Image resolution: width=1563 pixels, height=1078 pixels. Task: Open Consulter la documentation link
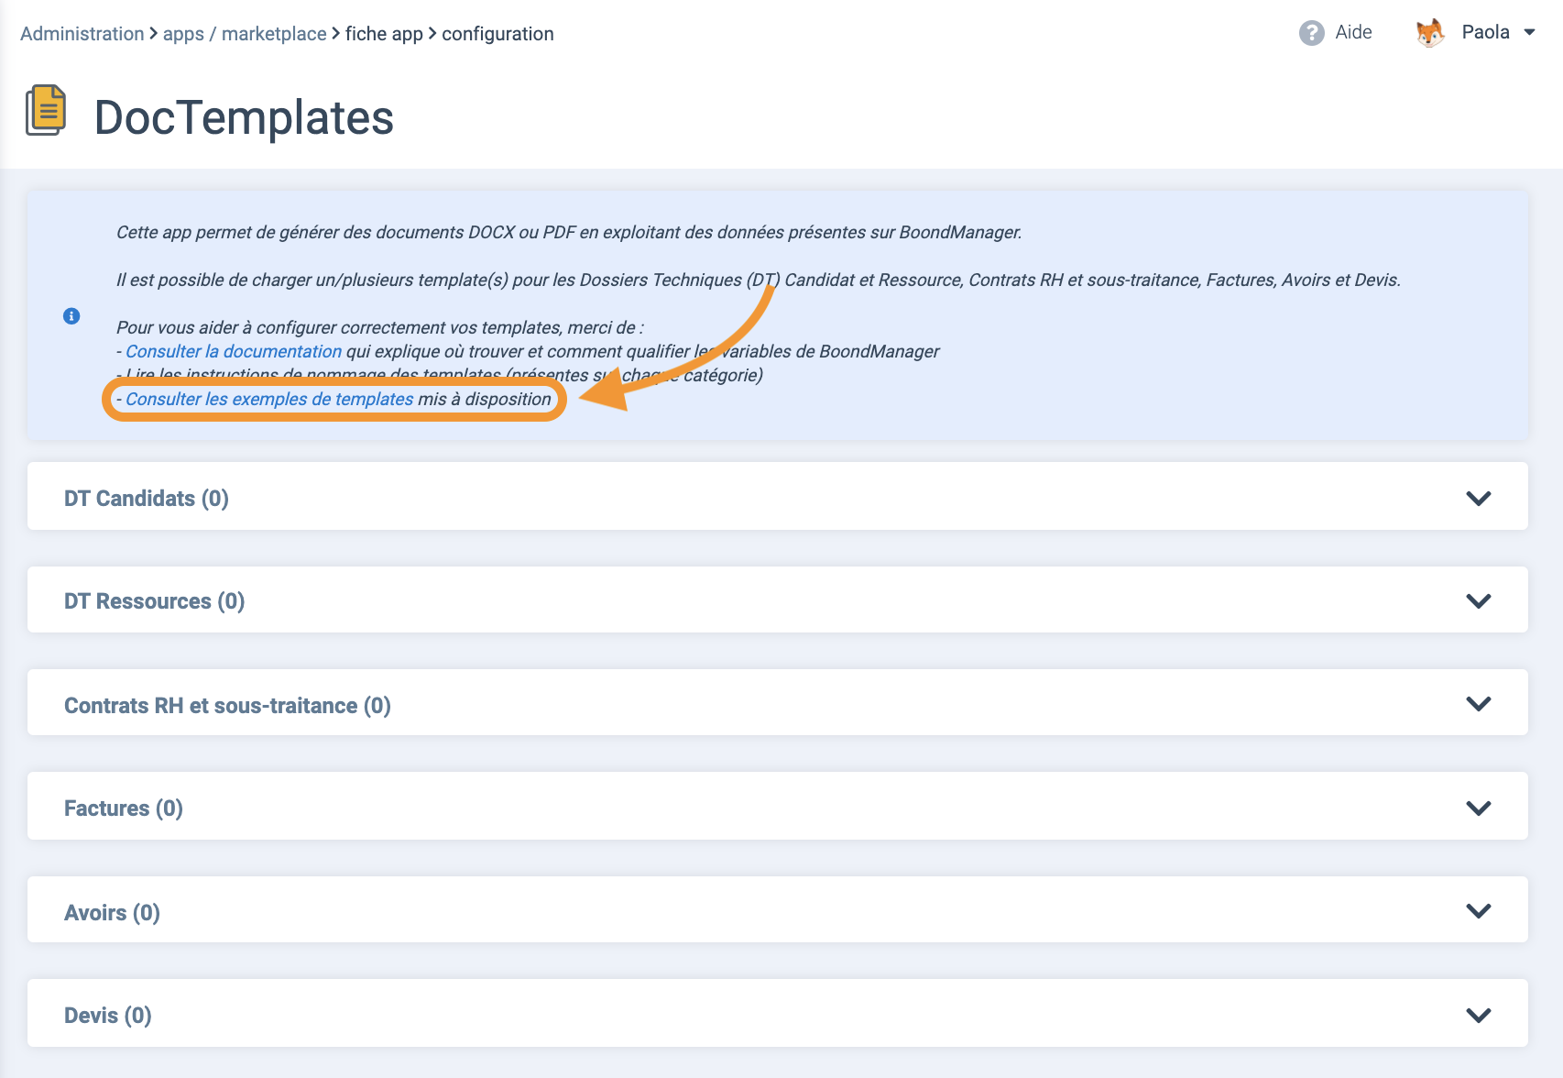tap(234, 351)
